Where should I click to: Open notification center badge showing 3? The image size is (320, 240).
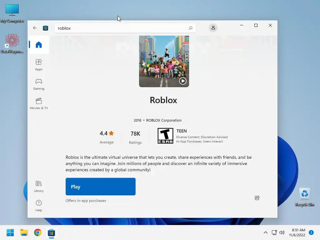(x=311, y=232)
